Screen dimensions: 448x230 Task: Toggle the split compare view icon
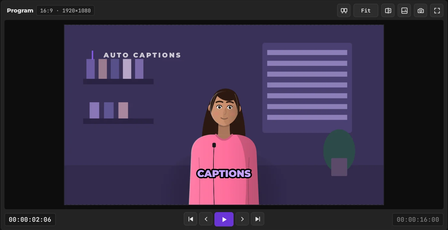click(x=388, y=11)
